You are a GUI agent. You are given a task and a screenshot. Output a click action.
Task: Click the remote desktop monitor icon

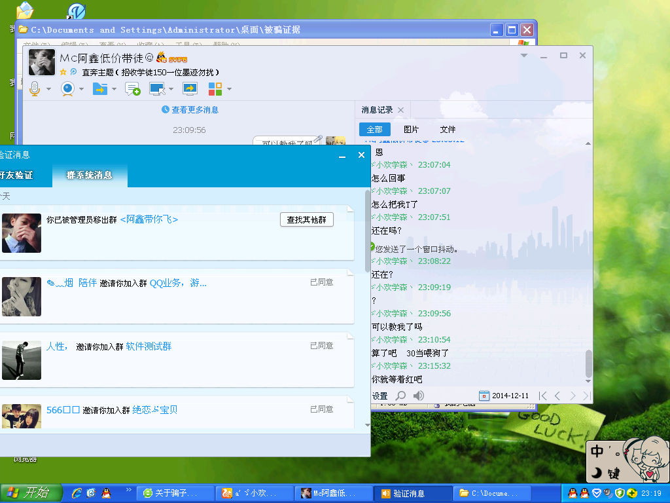[x=157, y=89]
